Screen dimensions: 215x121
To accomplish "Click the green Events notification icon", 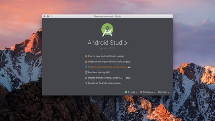I will tap(126, 92).
